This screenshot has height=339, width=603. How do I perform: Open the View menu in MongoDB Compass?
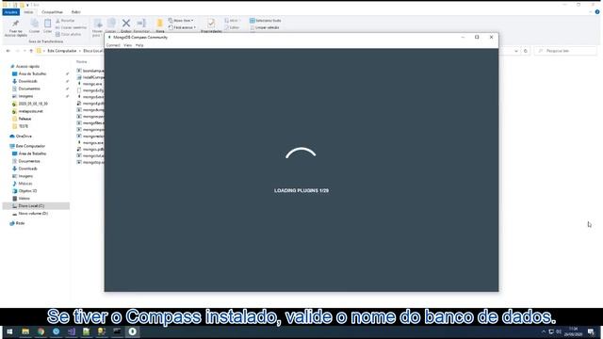128,45
